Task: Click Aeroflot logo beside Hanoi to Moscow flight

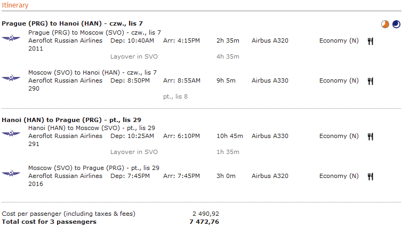Action: click(11, 133)
